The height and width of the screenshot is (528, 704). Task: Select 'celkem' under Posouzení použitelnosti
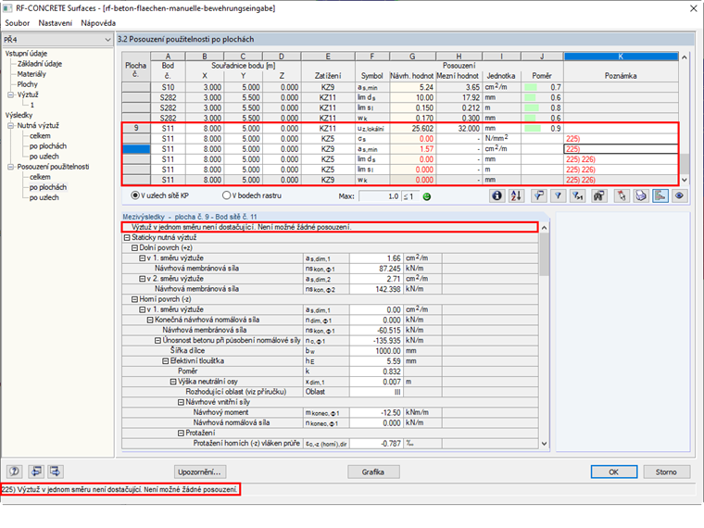pos(40,177)
